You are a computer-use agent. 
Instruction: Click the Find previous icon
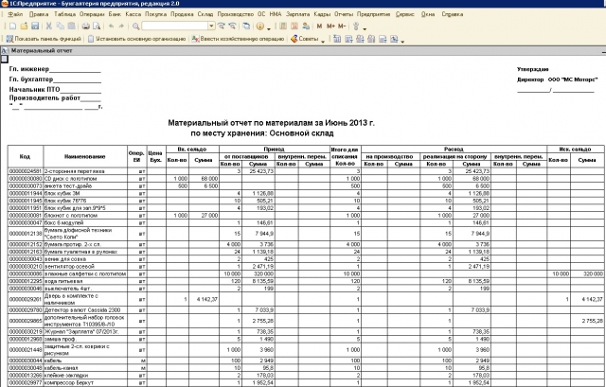[x=232, y=26]
